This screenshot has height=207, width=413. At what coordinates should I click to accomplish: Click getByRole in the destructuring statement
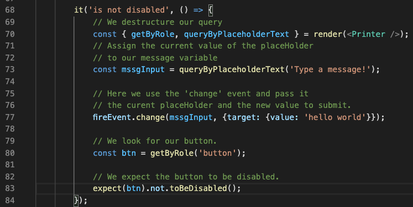click(153, 34)
